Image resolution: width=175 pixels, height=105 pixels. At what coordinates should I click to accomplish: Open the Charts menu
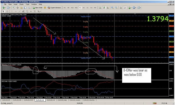22,4
